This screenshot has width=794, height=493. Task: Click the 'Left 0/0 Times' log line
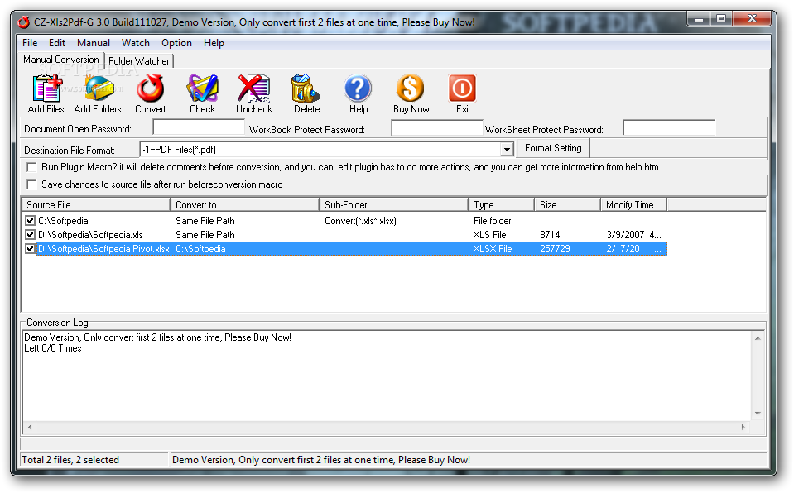pyautogui.click(x=53, y=348)
